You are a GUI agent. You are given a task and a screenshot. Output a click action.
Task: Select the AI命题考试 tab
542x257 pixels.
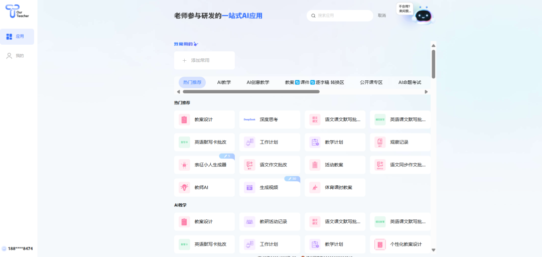tap(410, 82)
